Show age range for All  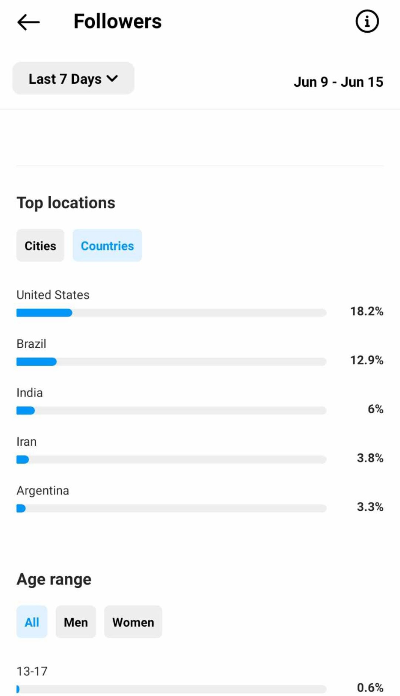(32, 622)
